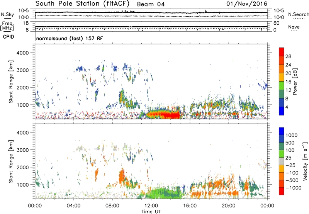This screenshot has width=309, height=214.
Task: Click the "16:00" time tick label
Action: 190,206
